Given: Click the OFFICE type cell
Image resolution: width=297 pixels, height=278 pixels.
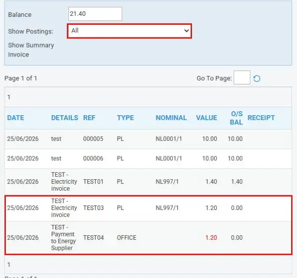Looking at the screenshot, I should [127, 238].
